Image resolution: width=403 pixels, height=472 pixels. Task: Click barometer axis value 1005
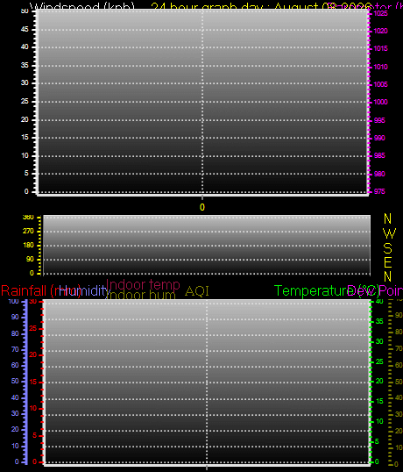click(x=381, y=84)
